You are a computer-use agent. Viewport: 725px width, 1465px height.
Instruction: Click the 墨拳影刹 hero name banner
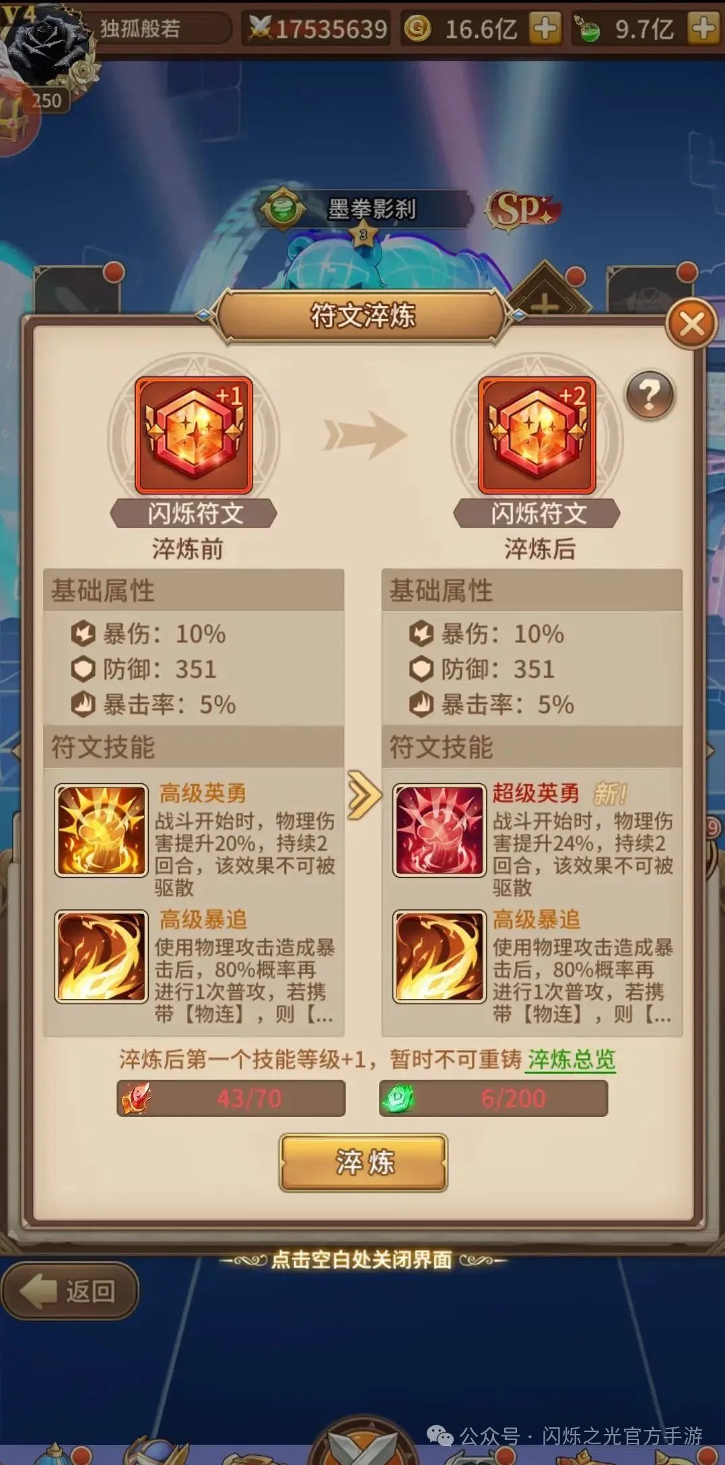(367, 209)
